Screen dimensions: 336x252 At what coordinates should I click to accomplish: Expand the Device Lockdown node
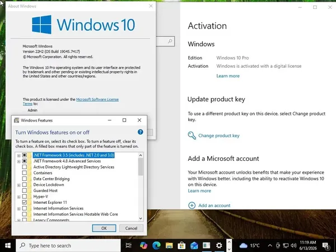coord(19,185)
